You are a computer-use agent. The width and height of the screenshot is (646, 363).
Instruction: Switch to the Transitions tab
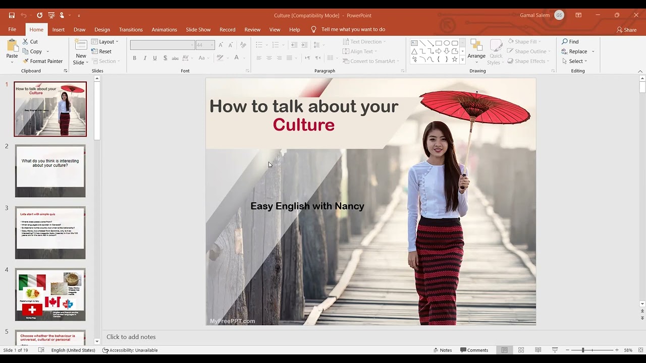pyautogui.click(x=131, y=29)
